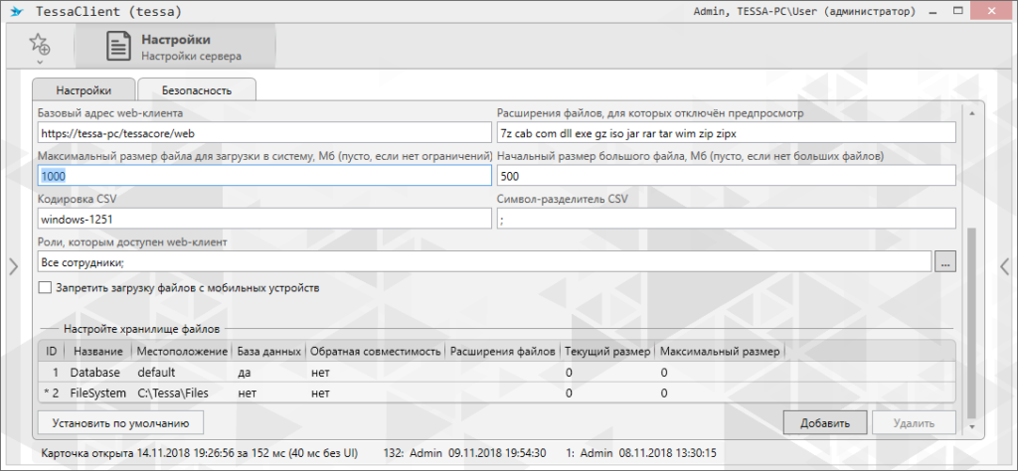The width and height of the screenshot is (1018, 471).
Task: Click the Кодировка CSV input field
Action: pyautogui.click(x=263, y=218)
